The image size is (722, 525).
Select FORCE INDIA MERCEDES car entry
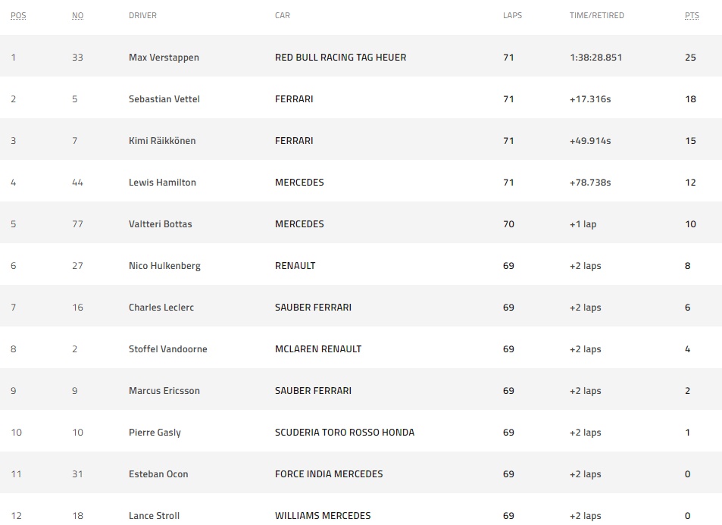point(329,474)
